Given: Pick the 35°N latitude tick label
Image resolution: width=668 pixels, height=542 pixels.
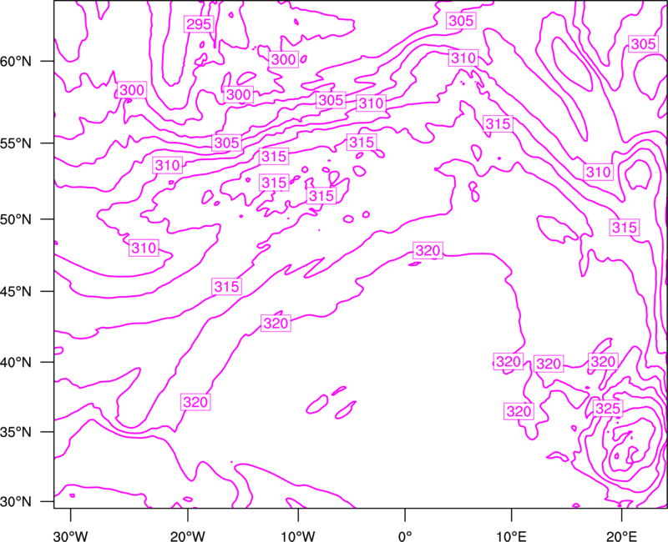Looking at the screenshot, I should [15, 432].
